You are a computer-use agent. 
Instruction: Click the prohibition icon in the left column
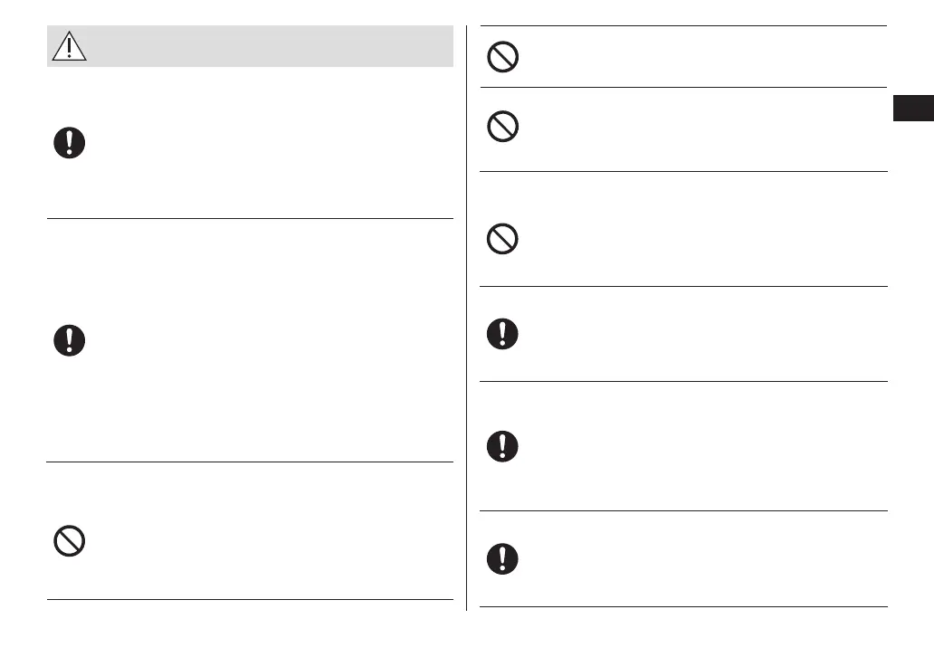pos(69,540)
